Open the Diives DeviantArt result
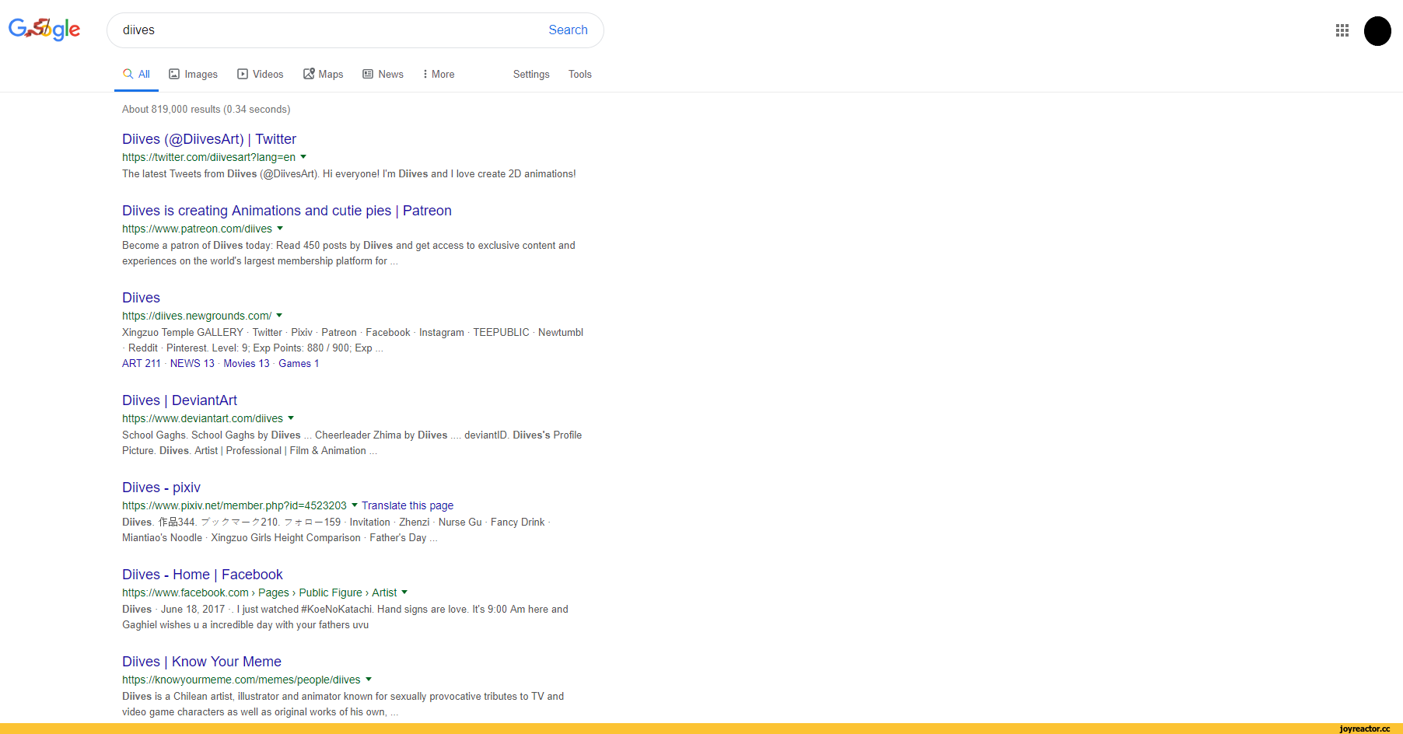This screenshot has height=734, width=1403. [180, 400]
